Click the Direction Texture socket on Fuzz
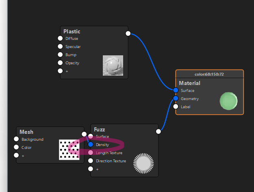254x192 pixels. tap(91, 161)
